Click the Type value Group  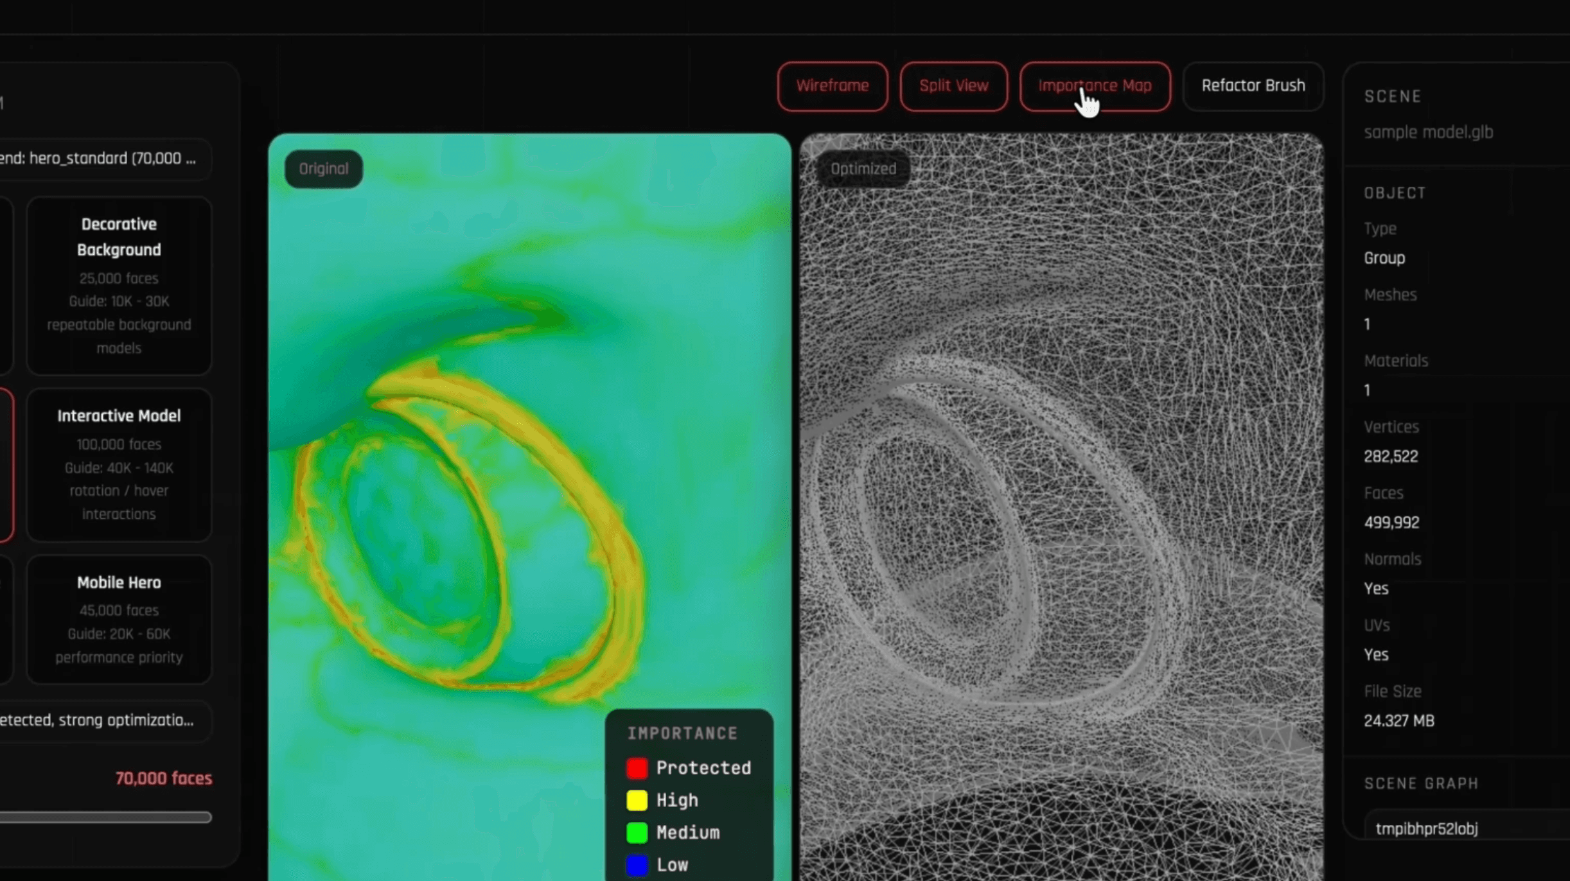(x=1384, y=258)
